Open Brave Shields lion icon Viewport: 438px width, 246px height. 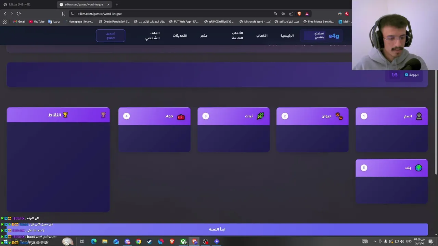(299, 14)
